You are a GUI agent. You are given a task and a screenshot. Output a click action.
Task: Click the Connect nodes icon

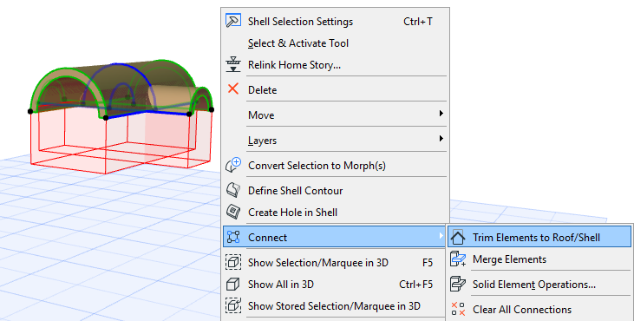[233, 237]
